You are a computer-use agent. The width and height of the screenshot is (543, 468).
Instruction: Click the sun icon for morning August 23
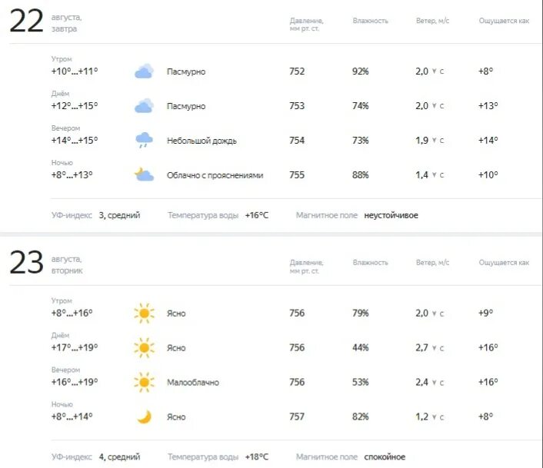point(144,314)
